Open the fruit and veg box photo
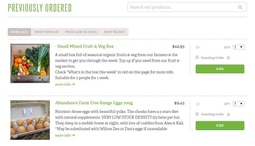The height and width of the screenshot is (146, 255). [30, 63]
